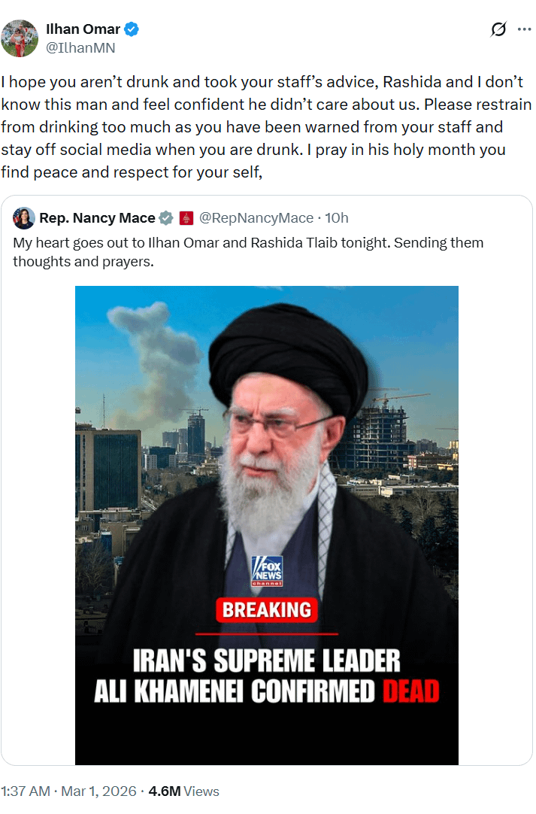Click Nancy Mace's gray verification badge

[166, 218]
